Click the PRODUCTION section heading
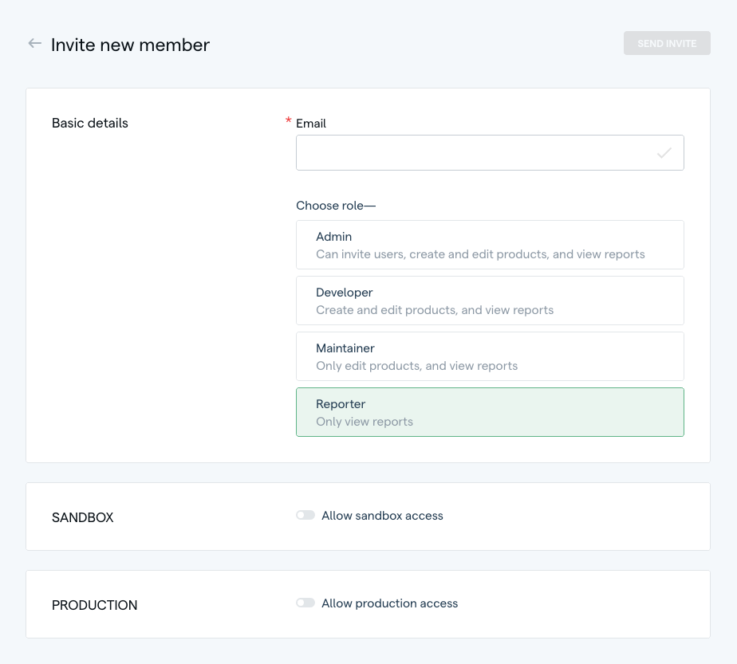The image size is (737, 664). (x=94, y=605)
